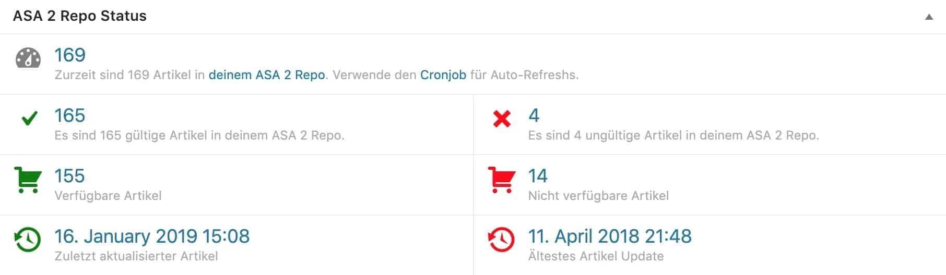Click the valid articles count 165
The width and height of the screenshot is (946, 275).
click(x=70, y=116)
